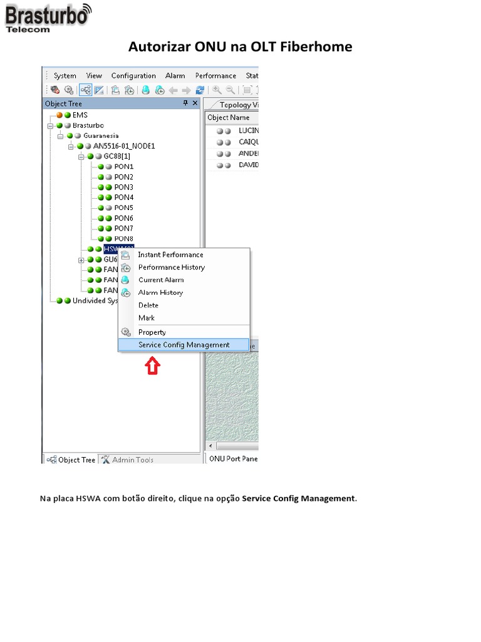Viewport: 481px width, 642px height.
Task: Open the Performance menu
Action: click(x=215, y=76)
